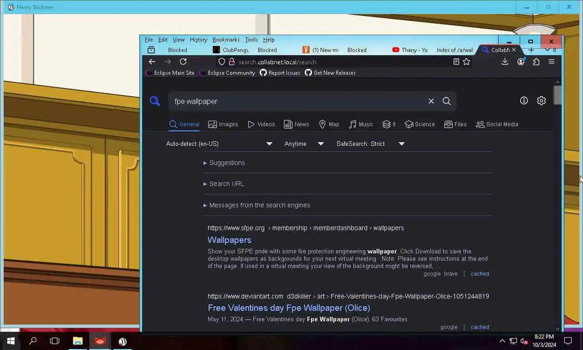Open the File menu
This screenshot has height=350, width=583.
click(148, 40)
